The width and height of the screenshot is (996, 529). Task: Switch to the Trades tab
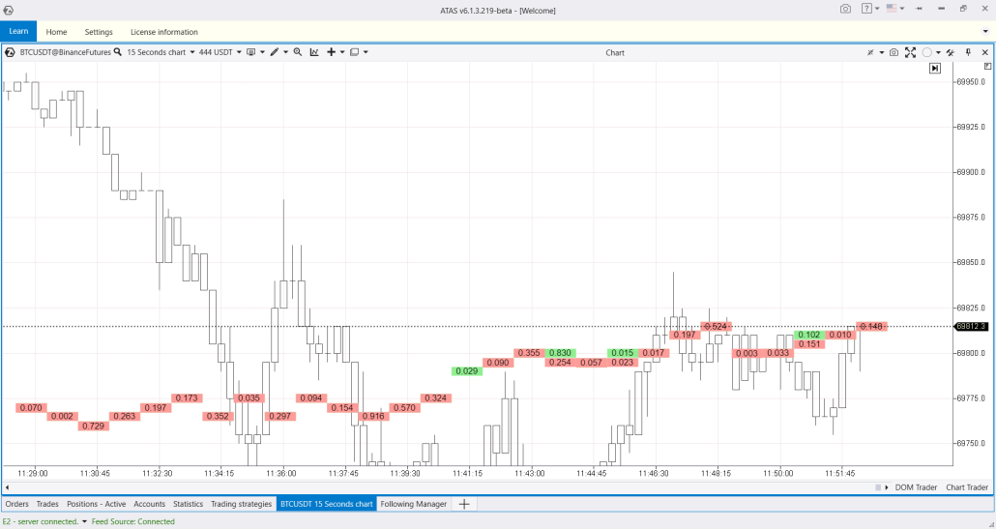click(47, 504)
